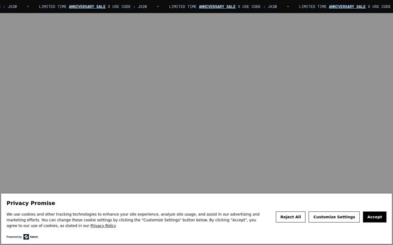Open the Privacy Policy link

(103, 225)
